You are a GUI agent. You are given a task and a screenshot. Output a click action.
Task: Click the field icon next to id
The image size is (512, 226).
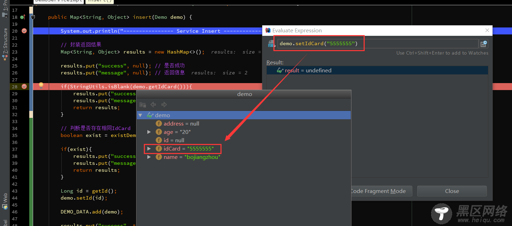click(x=159, y=140)
